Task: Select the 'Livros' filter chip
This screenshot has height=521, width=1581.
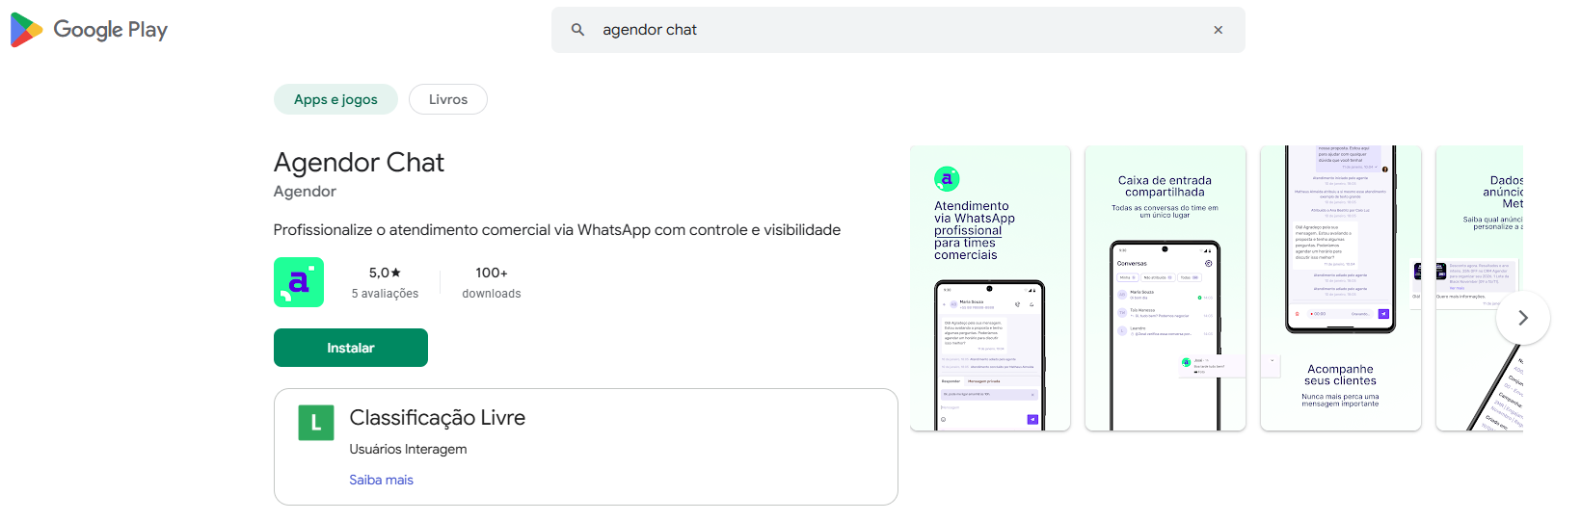Action: (x=448, y=99)
